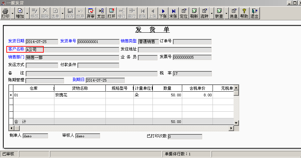Click the 删除 (Delete) toolbar icon
The image size is (301, 158).
click(x=45, y=13)
